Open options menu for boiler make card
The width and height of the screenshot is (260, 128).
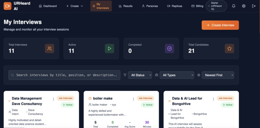(x=133, y=99)
